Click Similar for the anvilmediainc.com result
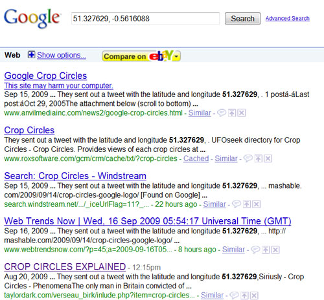Viewport: 324px width, 300px height. click(x=200, y=113)
